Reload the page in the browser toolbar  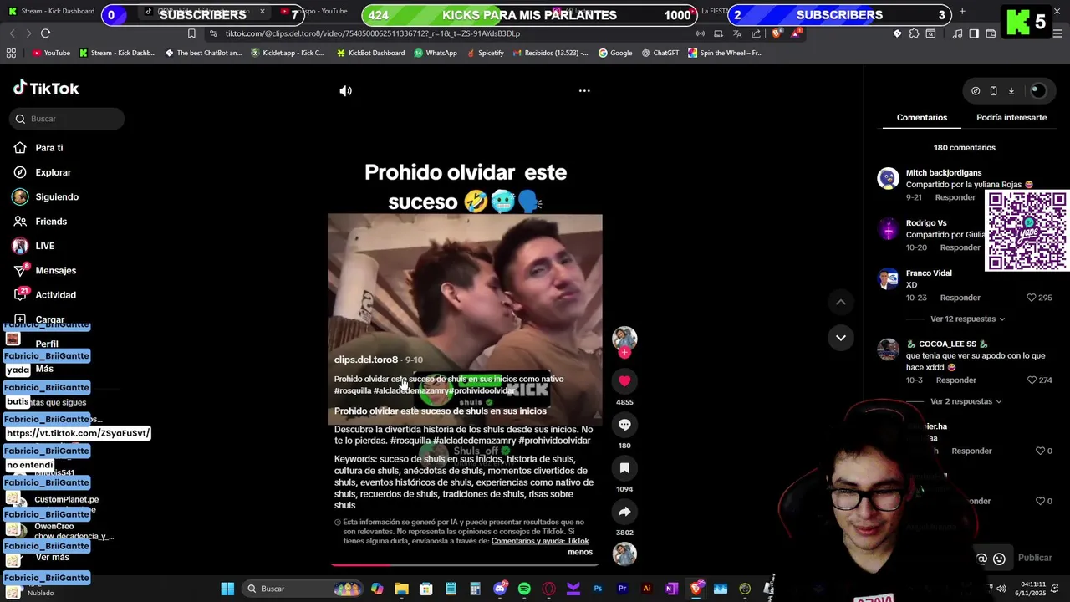pyautogui.click(x=45, y=33)
